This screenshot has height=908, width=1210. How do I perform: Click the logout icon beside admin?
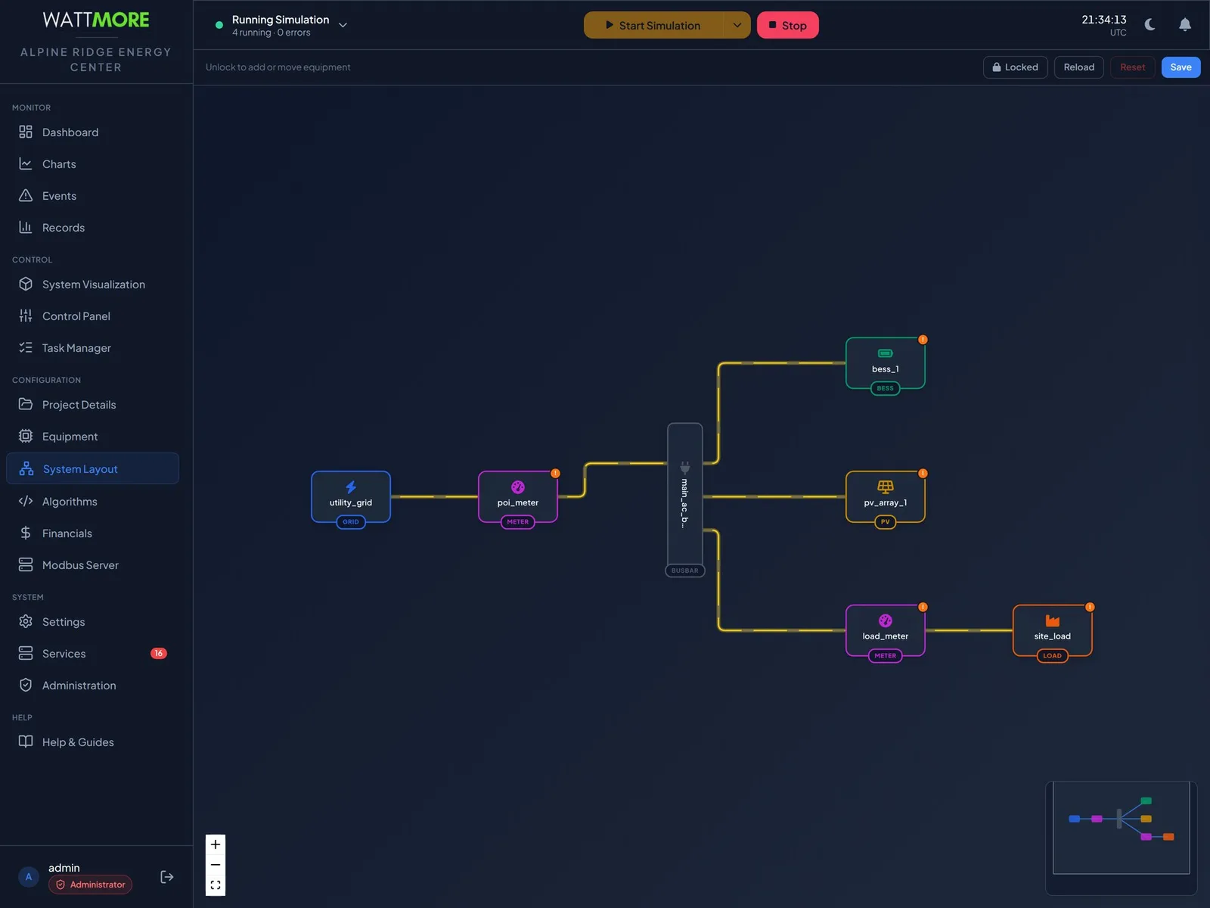167,877
